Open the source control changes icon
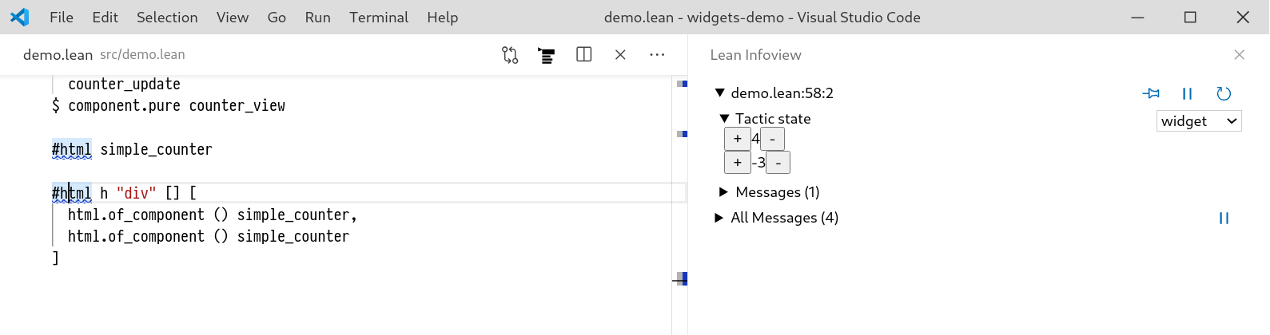Viewport: 1270px width, 335px height. pyautogui.click(x=510, y=55)
